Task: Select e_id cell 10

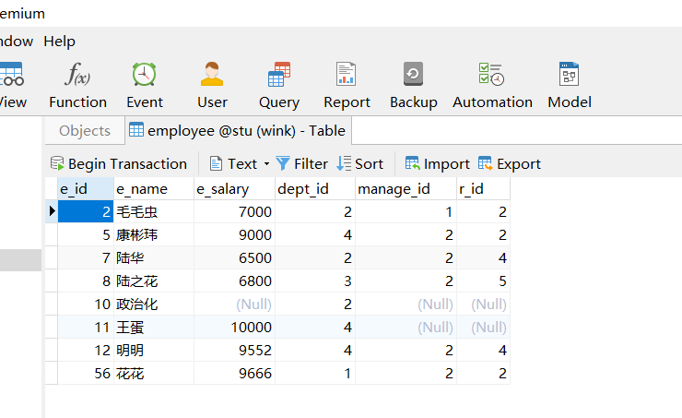Action: point(86,304)
